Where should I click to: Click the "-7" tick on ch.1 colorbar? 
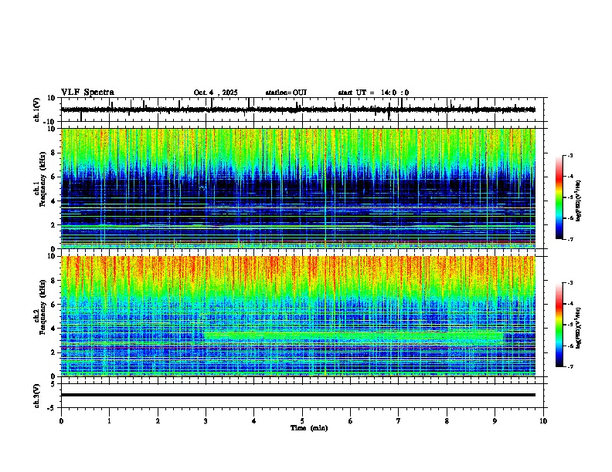(x=570, y=239)
